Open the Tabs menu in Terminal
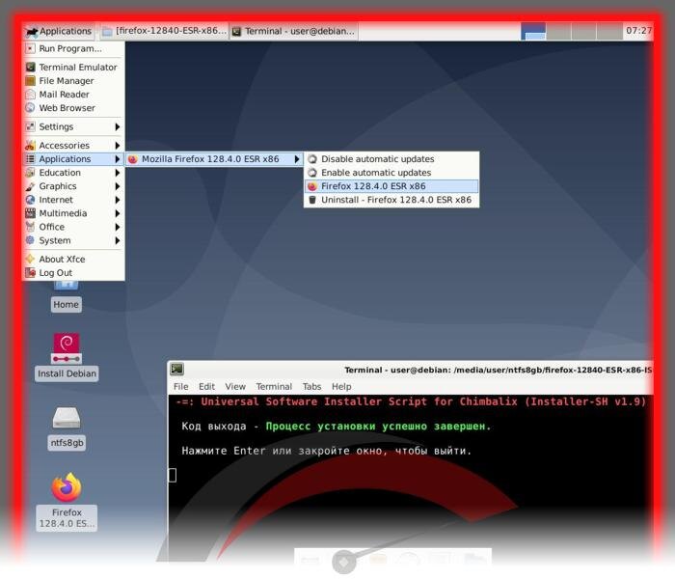Image resolution: width=675 pixels, height=579 pixels. (311, 386)
